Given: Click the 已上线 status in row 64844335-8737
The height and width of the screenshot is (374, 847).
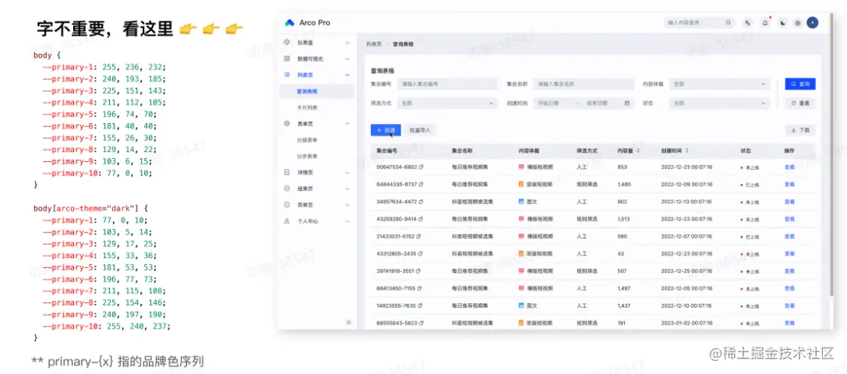Looking at the screenshot, I should (750, 185).
